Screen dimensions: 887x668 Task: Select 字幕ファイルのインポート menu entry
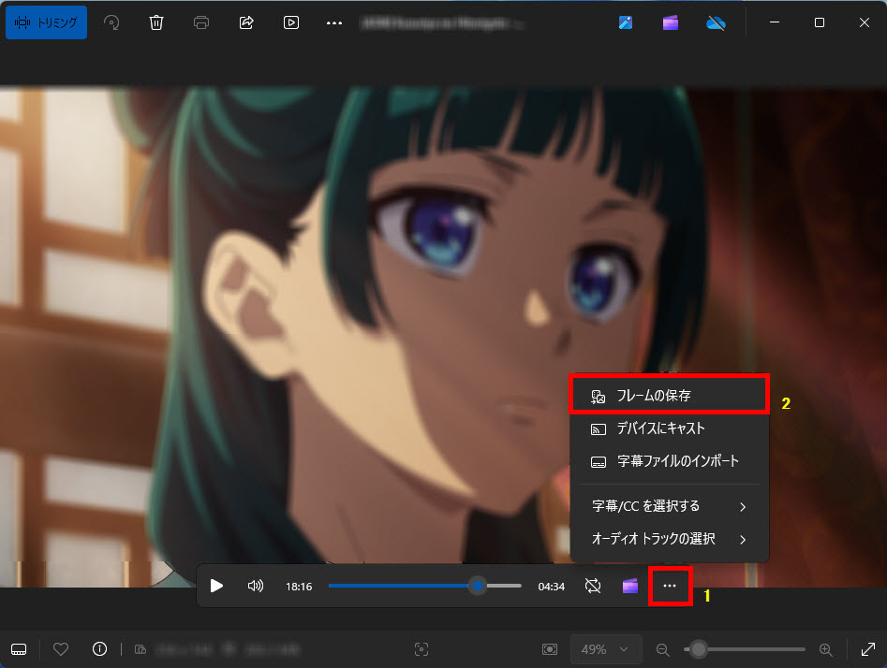point(669,461)
